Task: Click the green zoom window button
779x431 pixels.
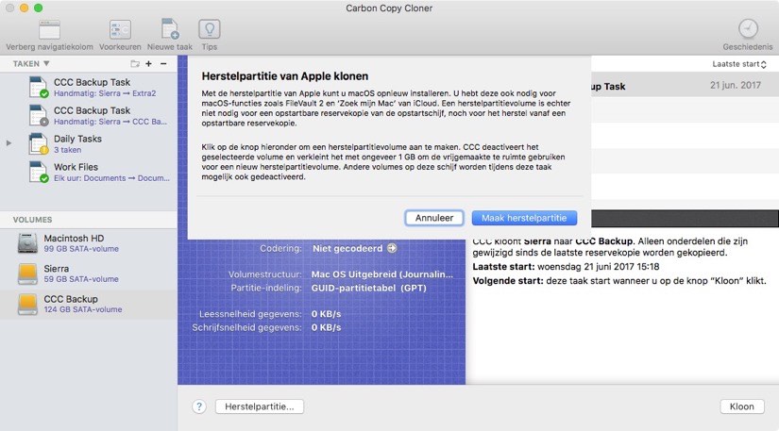Action: pos(39,8)
